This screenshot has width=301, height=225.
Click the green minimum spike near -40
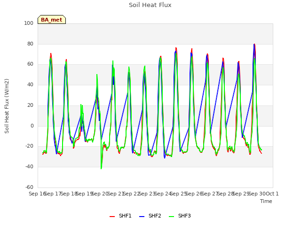click(x=101, y=168)
